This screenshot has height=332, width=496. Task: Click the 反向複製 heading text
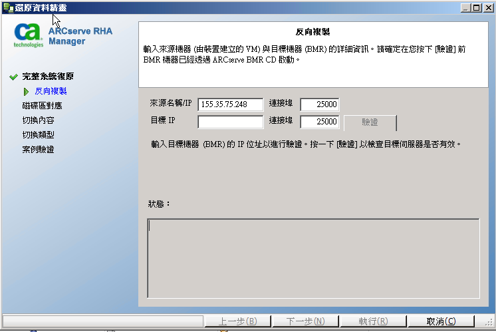(x=313, y=32)
